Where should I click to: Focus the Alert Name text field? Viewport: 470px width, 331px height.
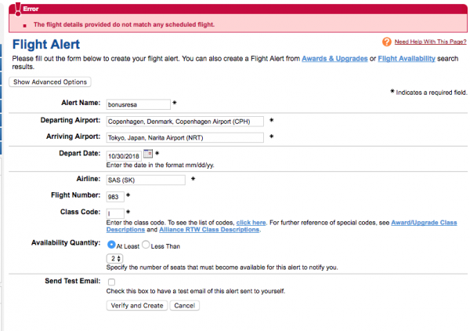pos(137,104)
